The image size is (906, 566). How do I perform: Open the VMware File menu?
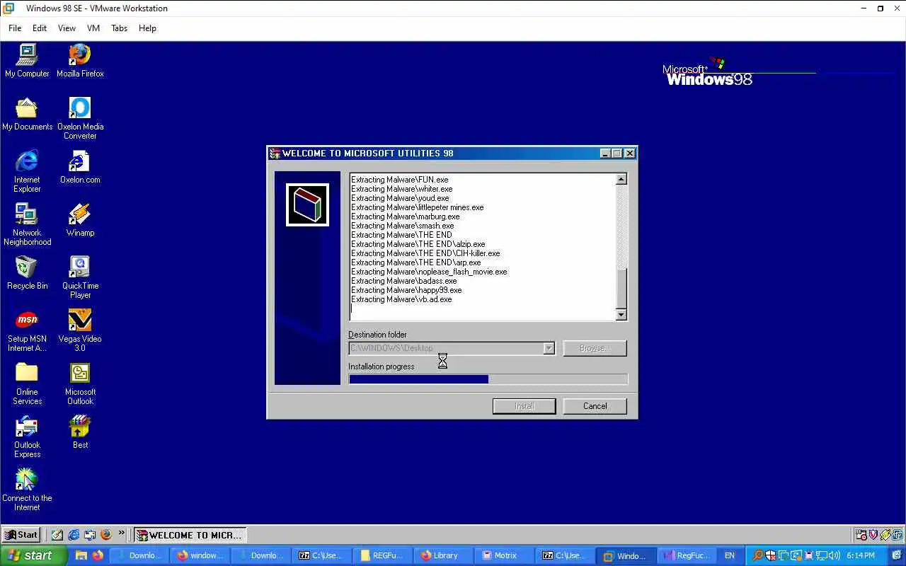coord(15,28)
